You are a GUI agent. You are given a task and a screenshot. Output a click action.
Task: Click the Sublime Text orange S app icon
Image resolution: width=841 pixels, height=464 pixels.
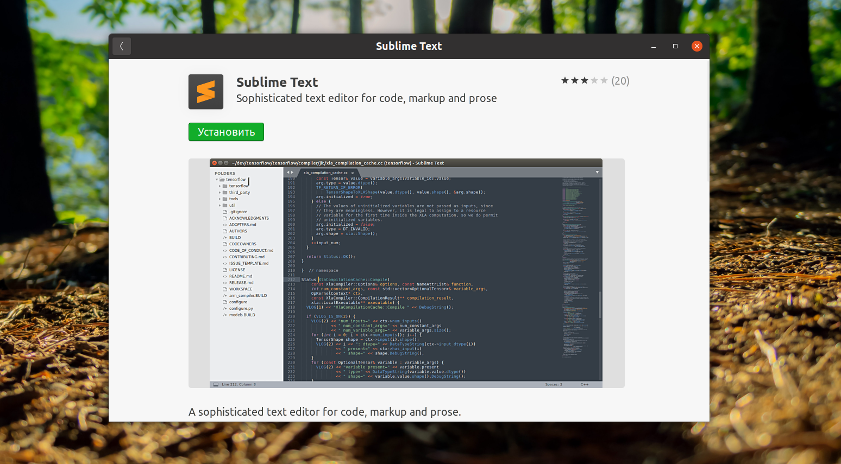(206, 92)
